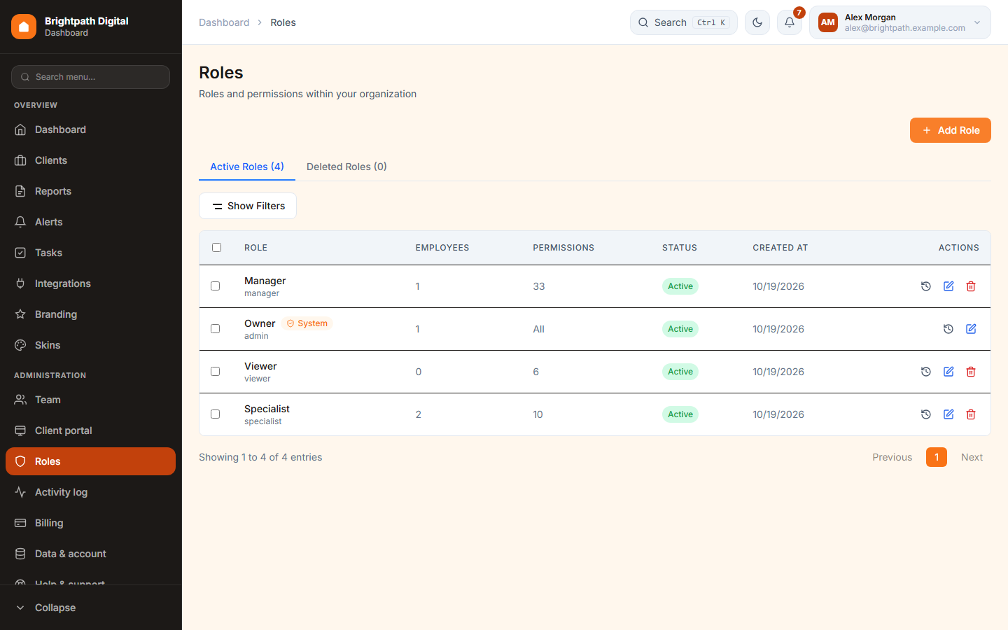Open Activity log in sidebar

point(91,492)
